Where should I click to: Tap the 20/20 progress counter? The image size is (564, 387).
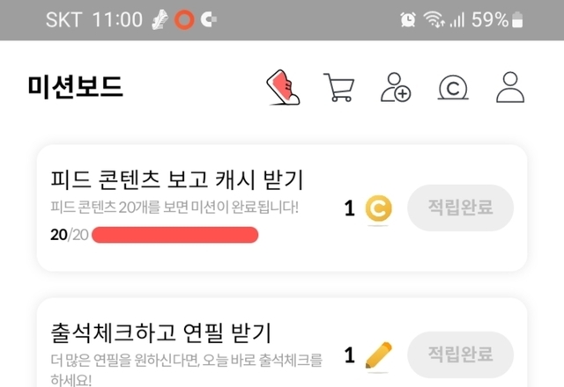tap(68, 235)
